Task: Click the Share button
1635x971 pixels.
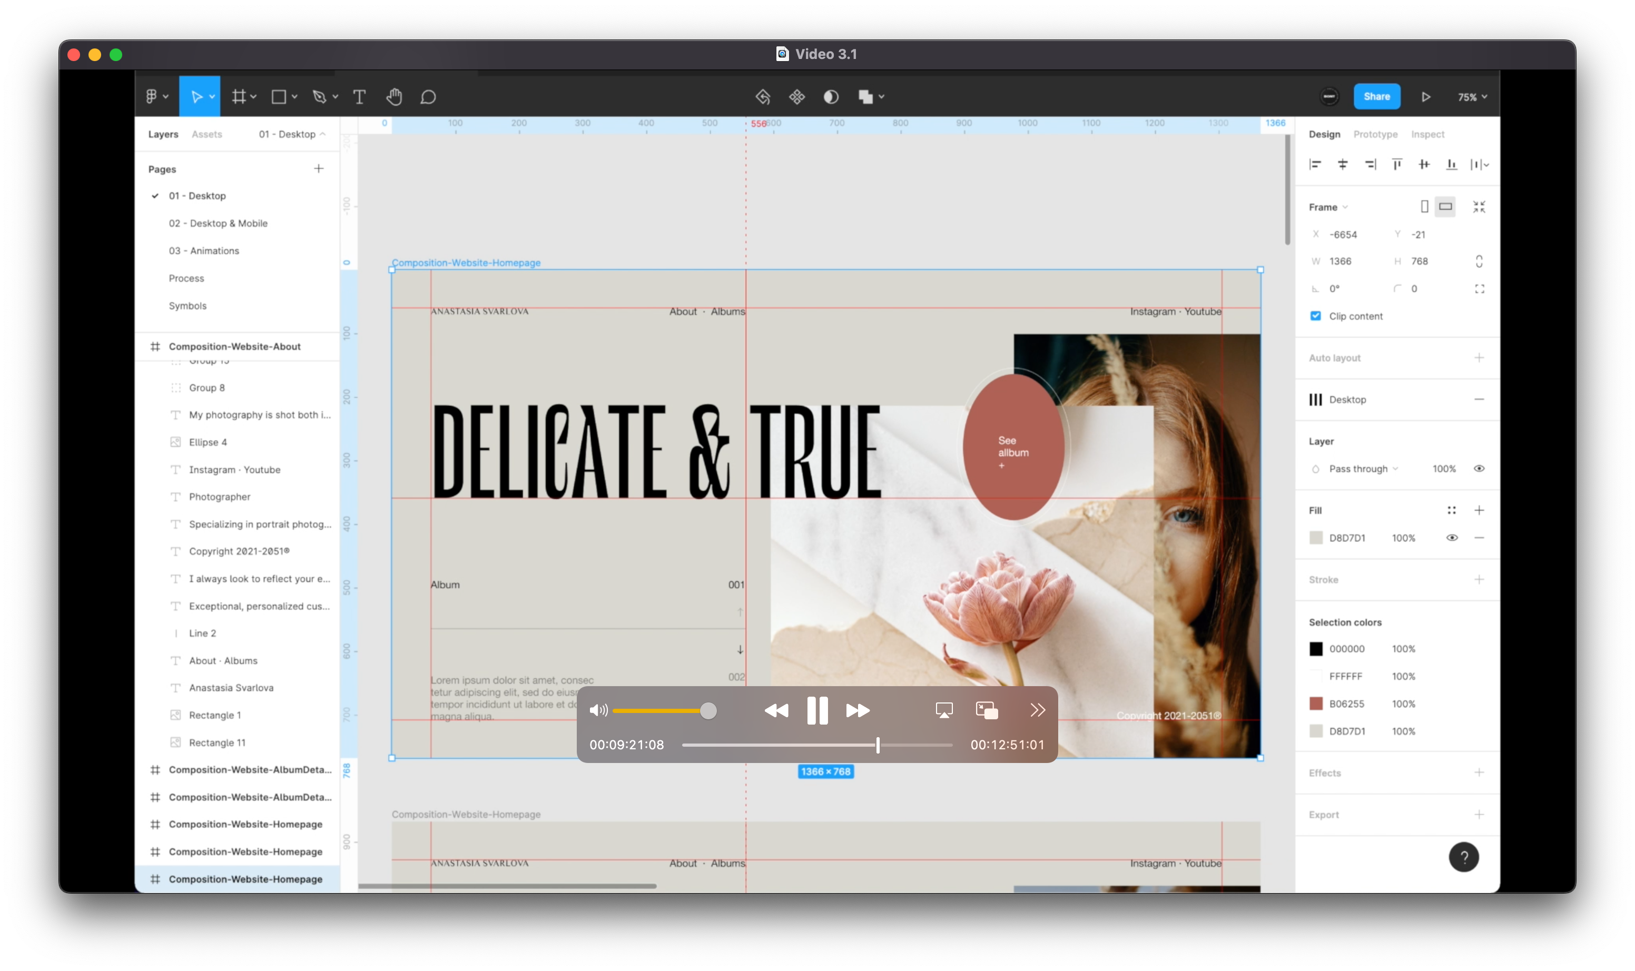Action: [1376, 96]
